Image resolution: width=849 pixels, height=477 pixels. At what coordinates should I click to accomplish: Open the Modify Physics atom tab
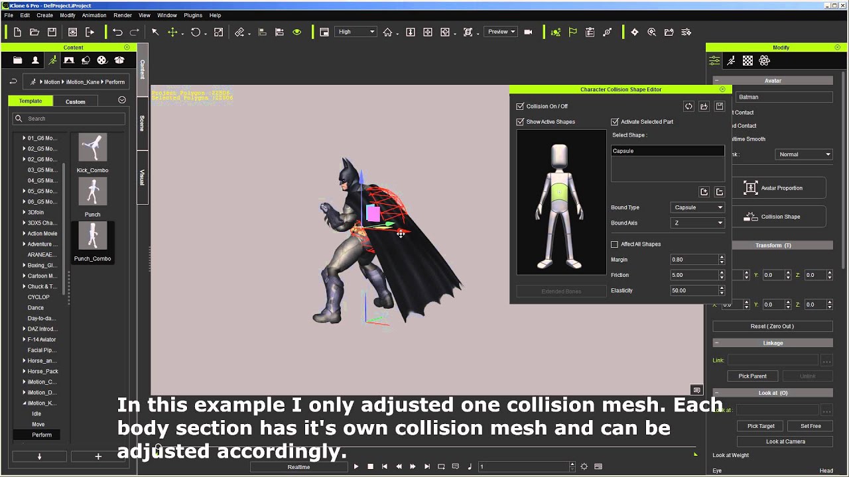(x=764, y=60)
